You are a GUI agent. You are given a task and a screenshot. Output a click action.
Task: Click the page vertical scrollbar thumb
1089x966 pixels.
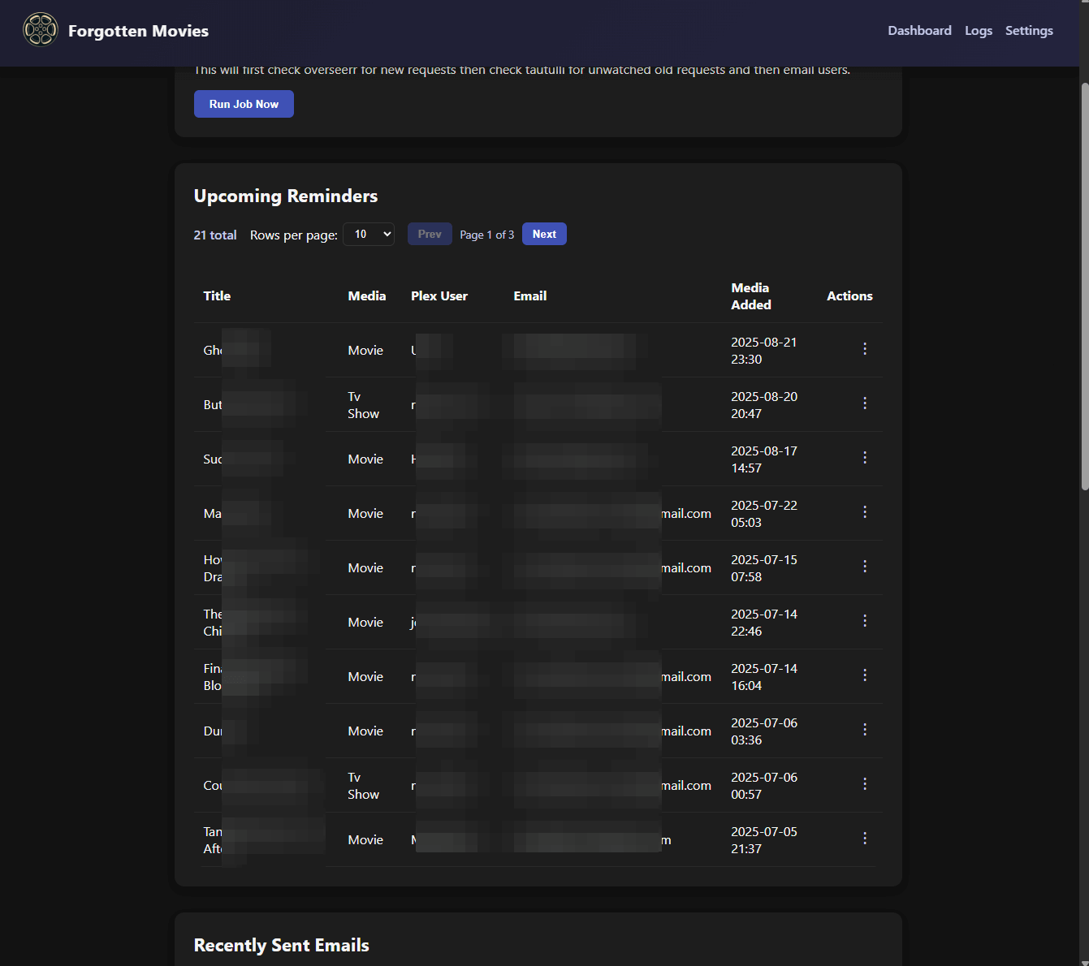[1084, 286]
